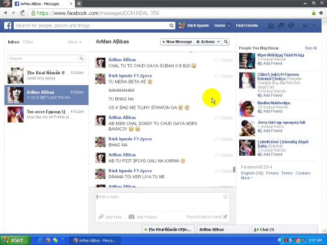Expand the More footer dropdown
Image resolution: width=327 pixels, height=245 pixels.
pos(247,178)
